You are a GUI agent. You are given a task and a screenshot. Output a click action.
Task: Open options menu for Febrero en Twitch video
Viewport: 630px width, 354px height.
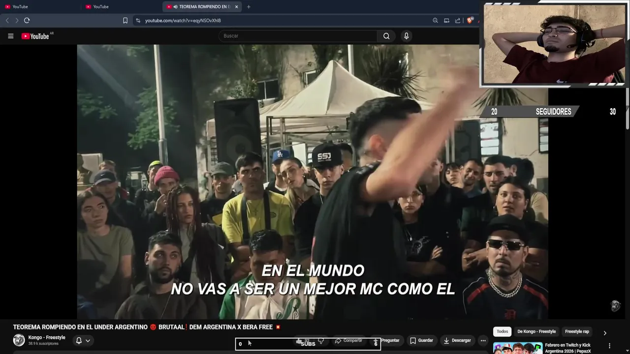pos(609,346)
